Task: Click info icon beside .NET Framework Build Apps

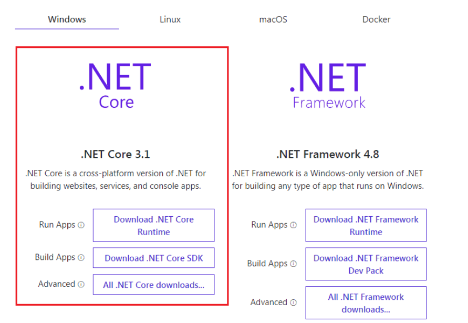Action: [294, 264]
